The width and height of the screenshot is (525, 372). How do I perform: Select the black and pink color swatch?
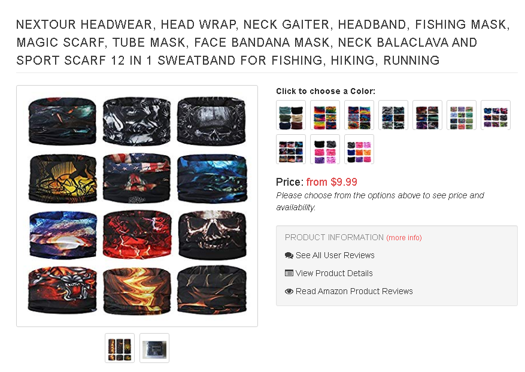[x=325, y=149]
